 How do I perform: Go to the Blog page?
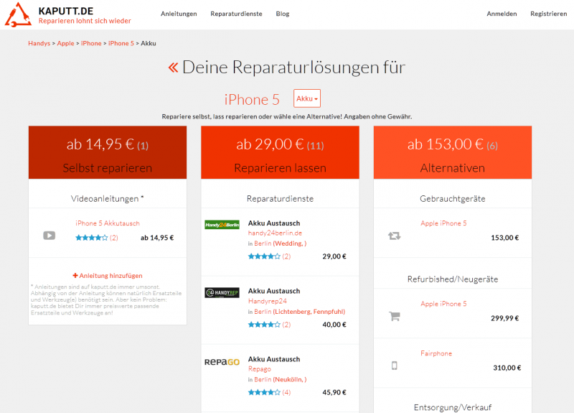point(283,14)
